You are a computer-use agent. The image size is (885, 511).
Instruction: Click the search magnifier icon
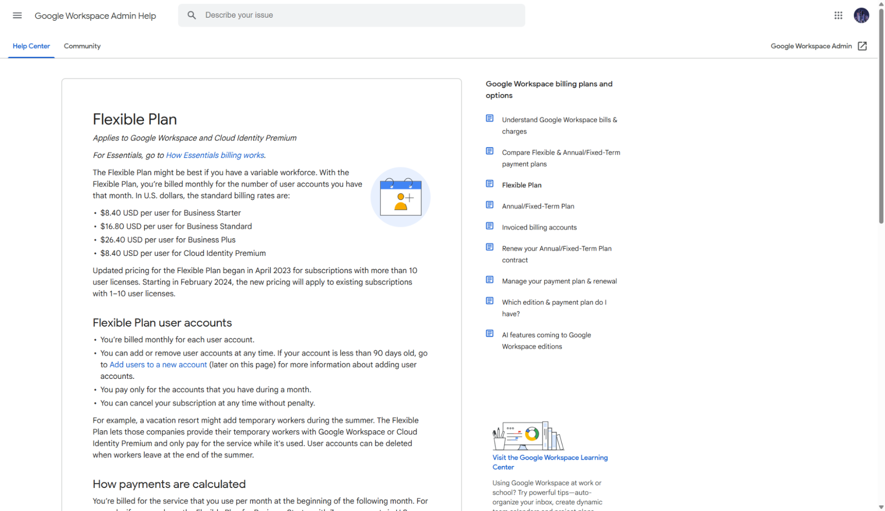(x=192, y=15)
